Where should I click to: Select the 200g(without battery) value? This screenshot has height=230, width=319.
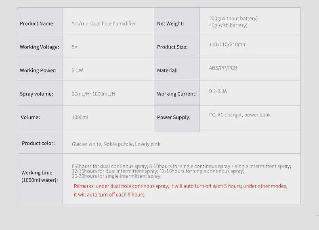click(233, 19)
